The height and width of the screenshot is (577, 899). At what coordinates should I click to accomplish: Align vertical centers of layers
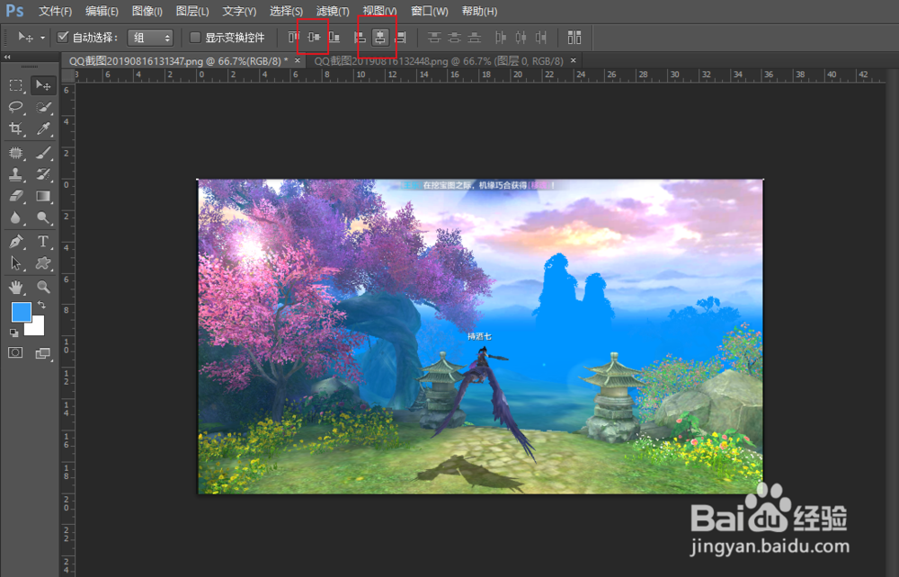[x=314, y=37]
